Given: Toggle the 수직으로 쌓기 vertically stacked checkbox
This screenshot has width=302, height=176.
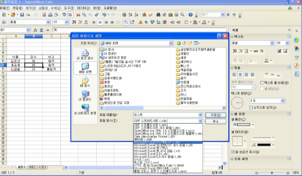Looking at the screenshot, I should (251, 108).
